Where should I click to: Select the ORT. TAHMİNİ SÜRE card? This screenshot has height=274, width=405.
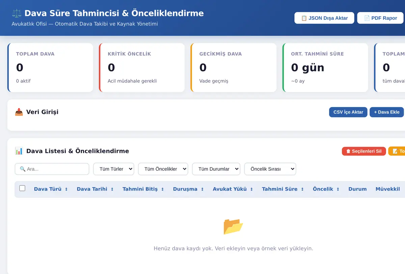(325, 68)
